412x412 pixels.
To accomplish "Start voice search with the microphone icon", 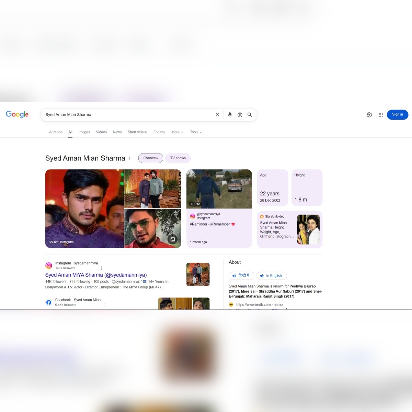I will 230,115.
